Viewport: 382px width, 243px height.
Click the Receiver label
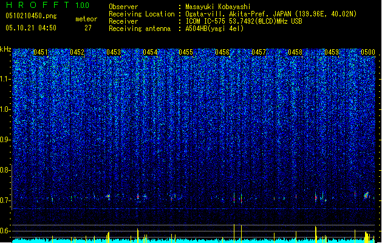tap(123, 21)
